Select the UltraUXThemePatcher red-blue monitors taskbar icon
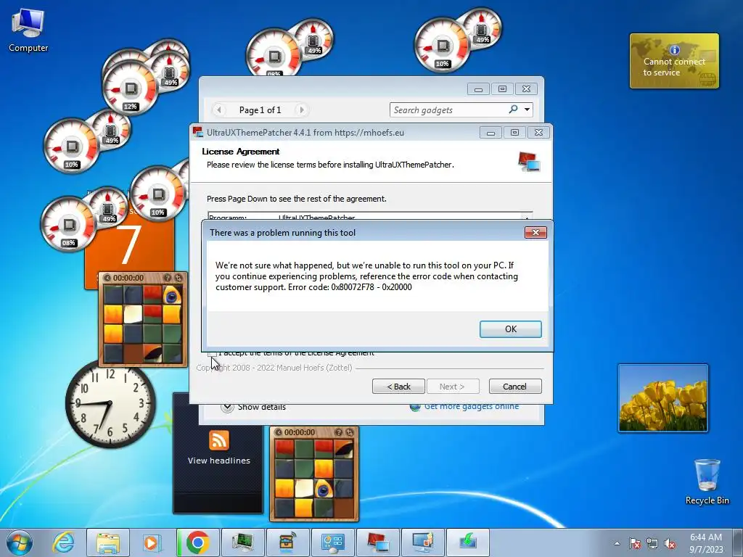The image size is (743, 557). coord(377,542)
